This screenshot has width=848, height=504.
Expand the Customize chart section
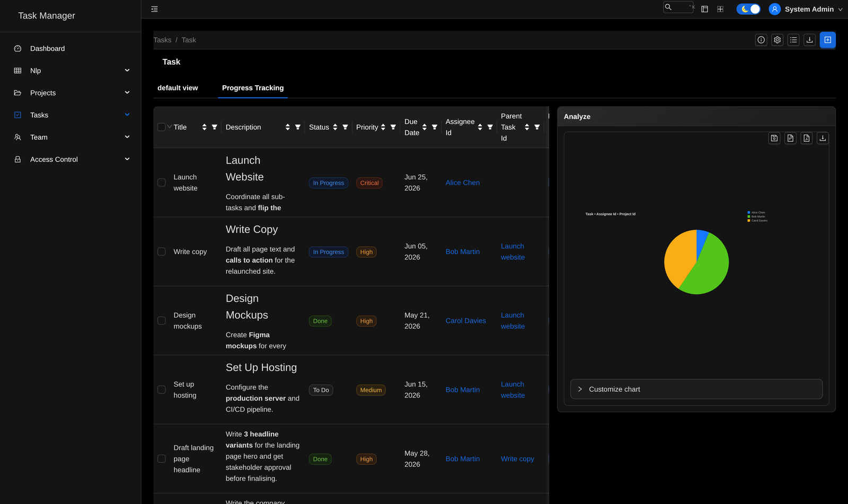696,389
